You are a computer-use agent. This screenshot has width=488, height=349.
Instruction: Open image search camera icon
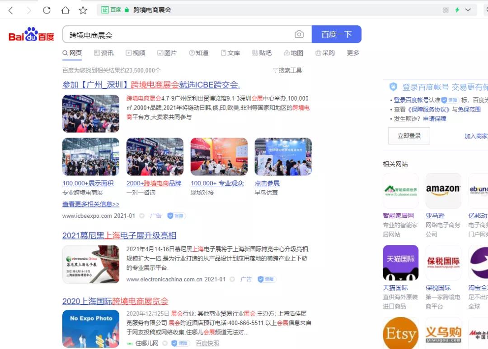pyautogui.click(x=299, y=34)
